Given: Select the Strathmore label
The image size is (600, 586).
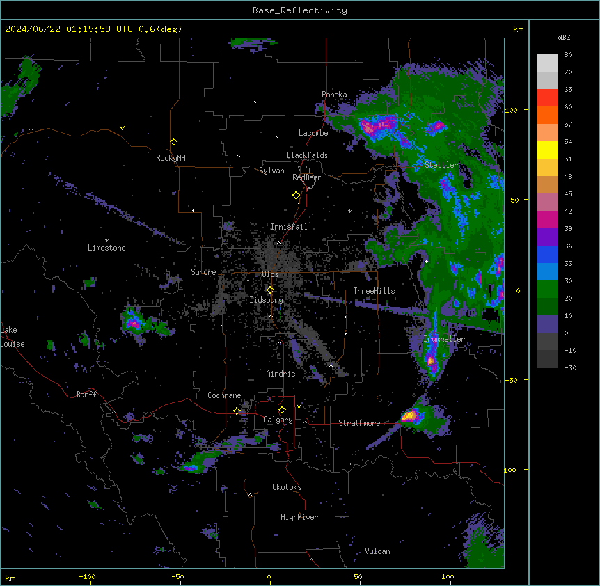Looking at the screenshot, I should (x=359, y=423).
